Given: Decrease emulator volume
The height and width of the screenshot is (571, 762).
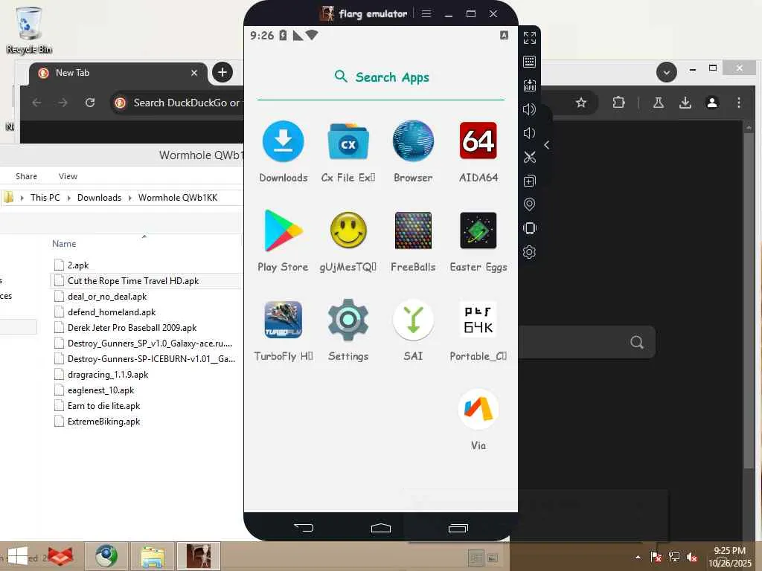Looking at the screenshot, I should pos(529,133).
